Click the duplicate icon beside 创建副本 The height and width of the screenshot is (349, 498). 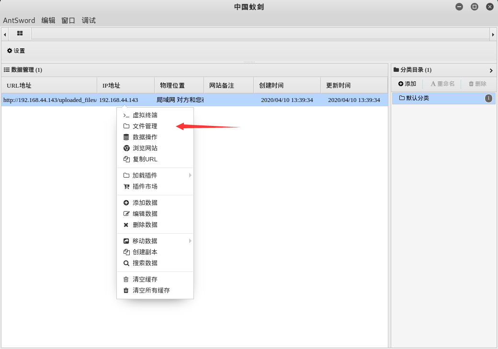coord(126,252)
